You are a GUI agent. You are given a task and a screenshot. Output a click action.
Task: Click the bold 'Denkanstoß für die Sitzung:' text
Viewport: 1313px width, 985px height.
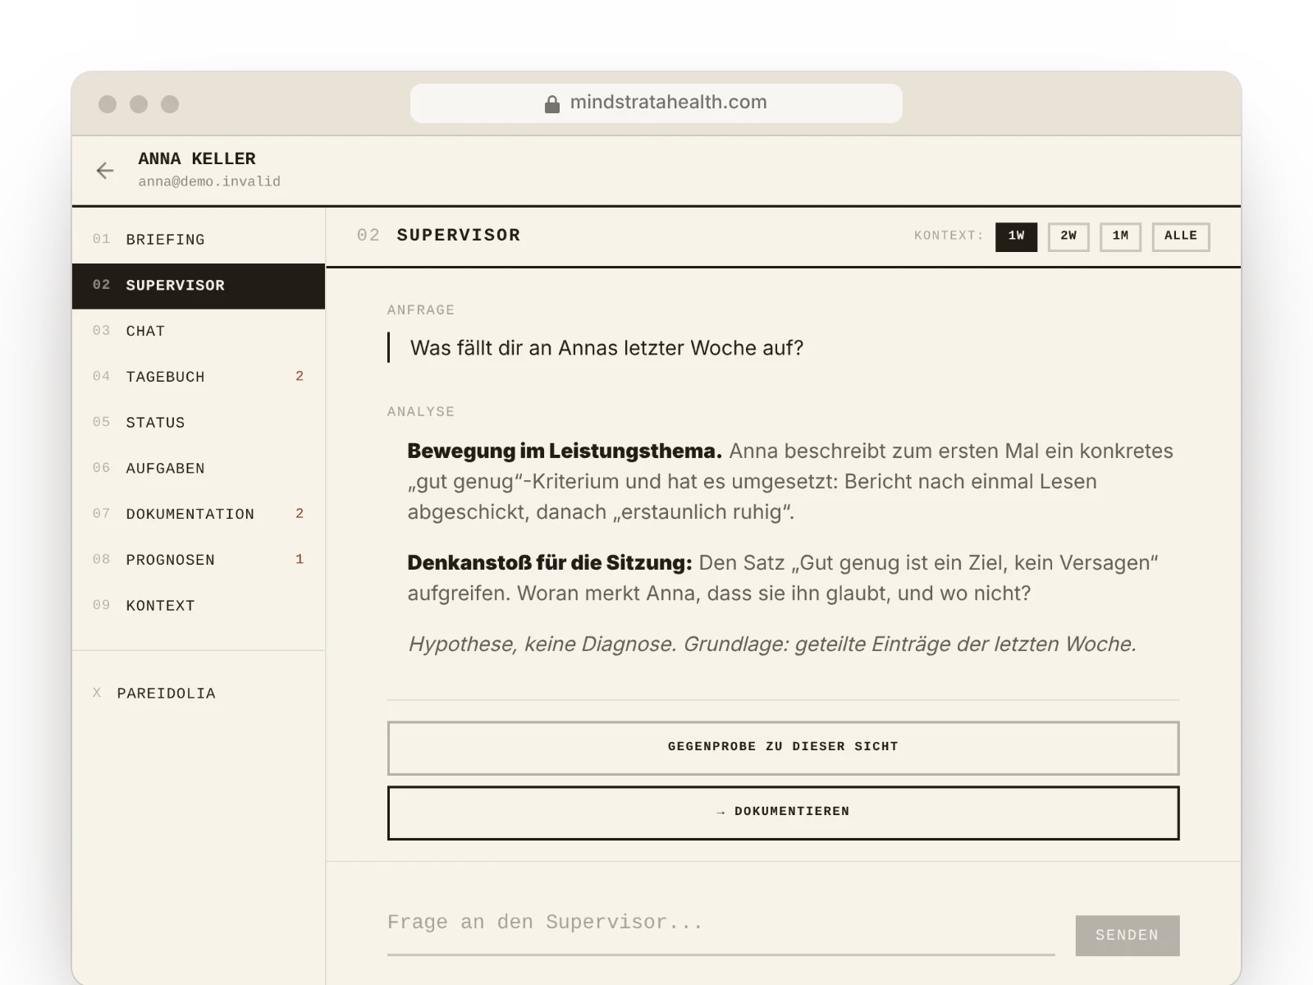(550, 563)
